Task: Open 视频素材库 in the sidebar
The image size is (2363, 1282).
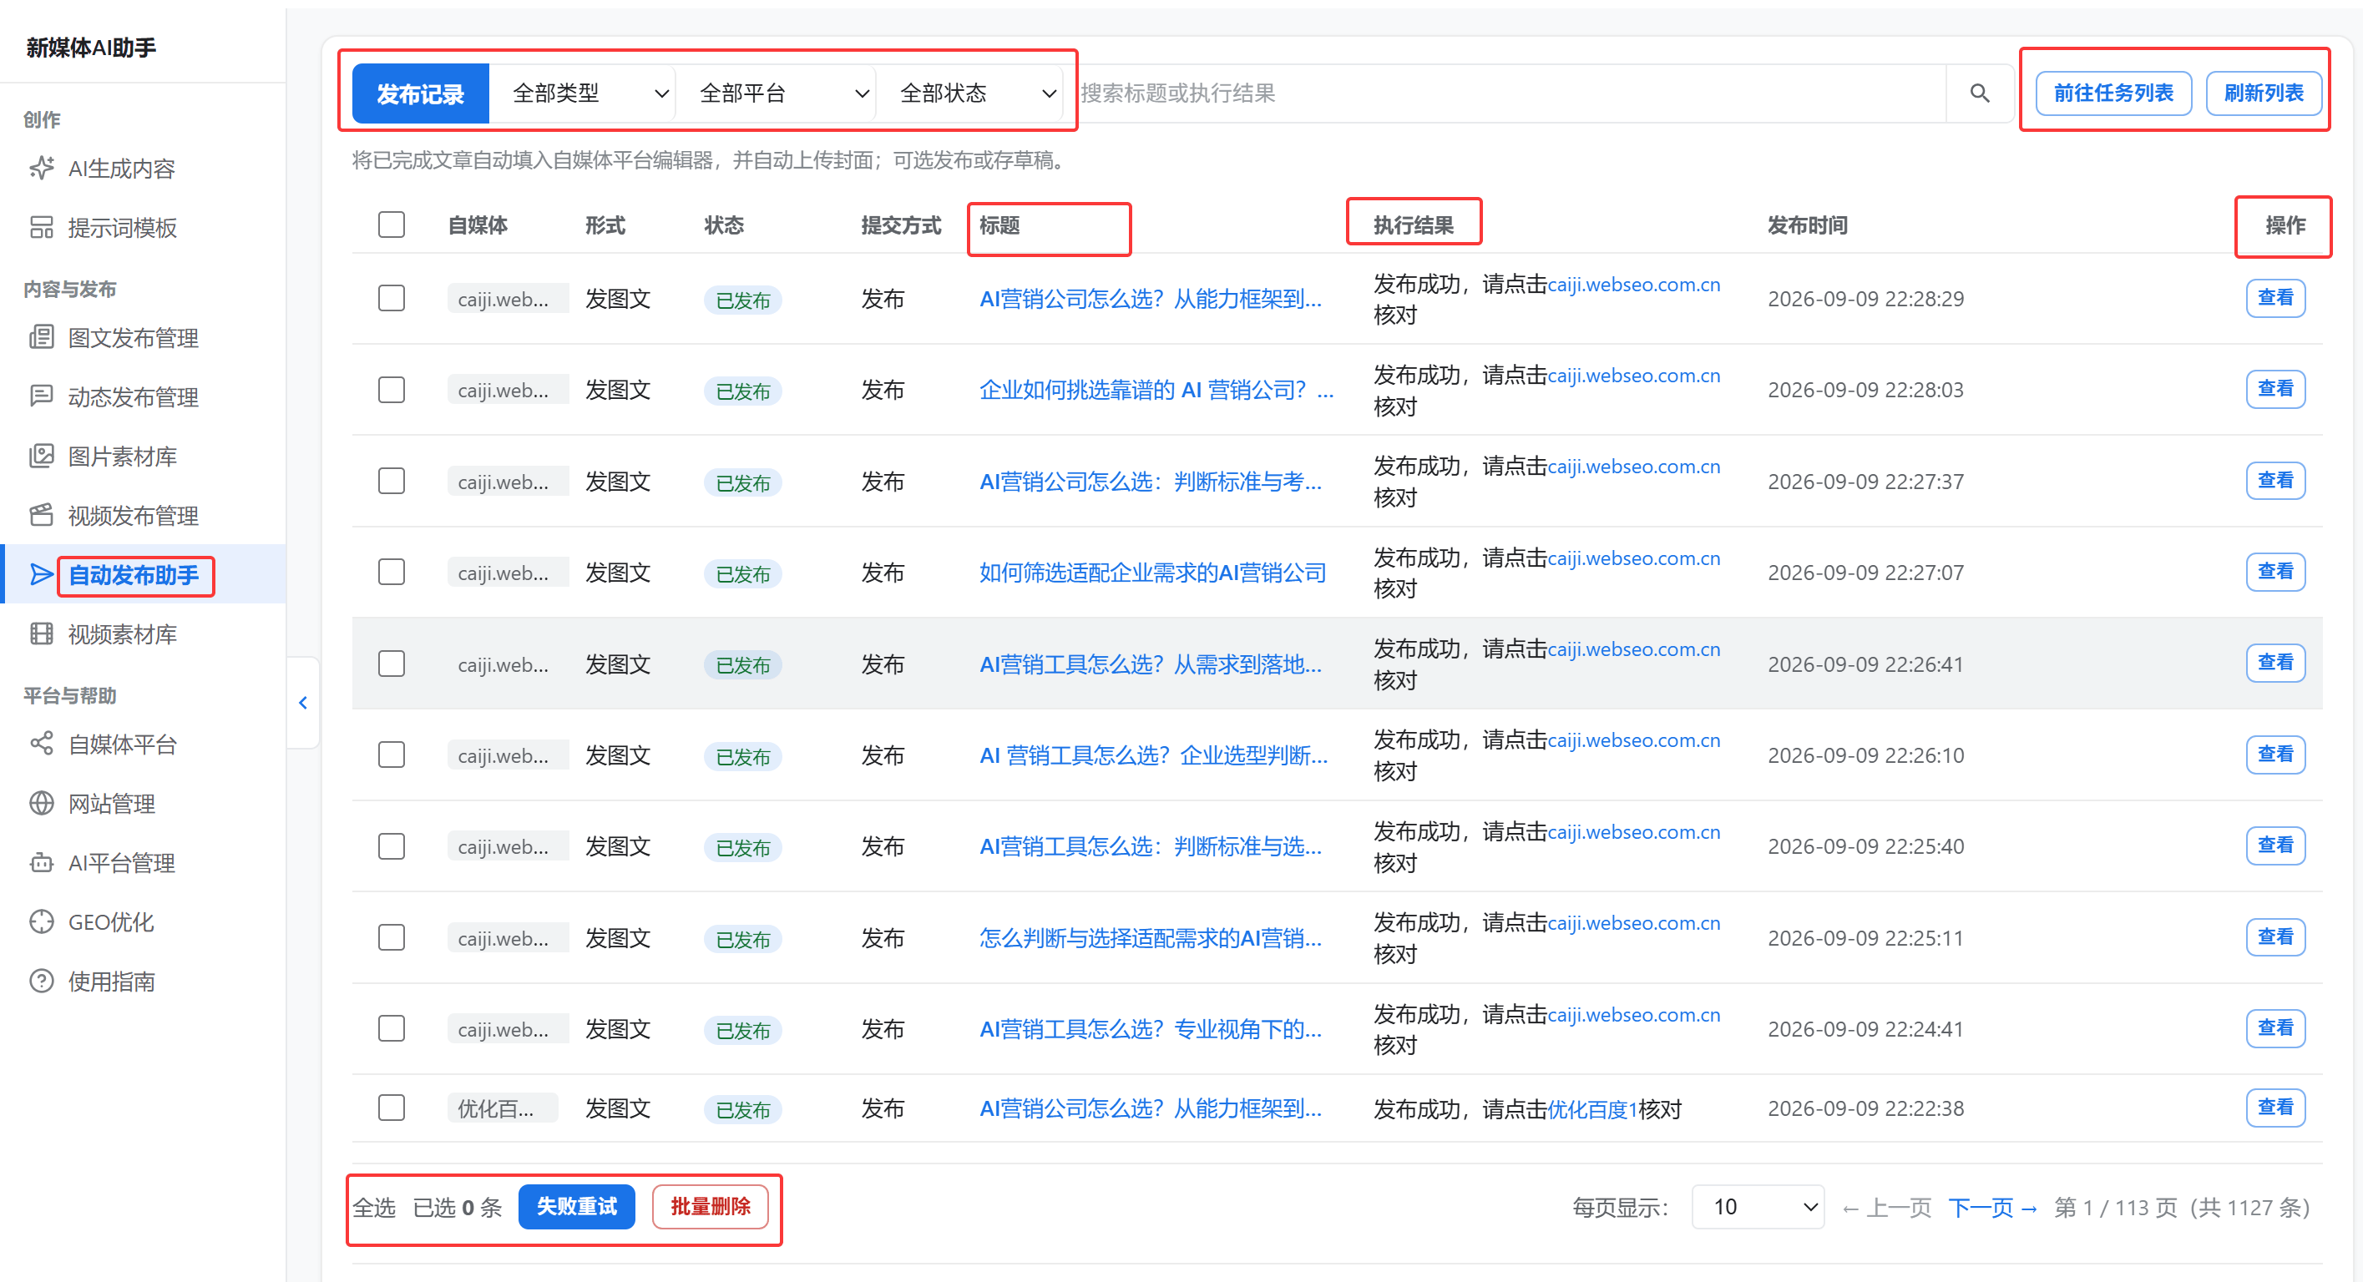Action: [x=122, y=633]
